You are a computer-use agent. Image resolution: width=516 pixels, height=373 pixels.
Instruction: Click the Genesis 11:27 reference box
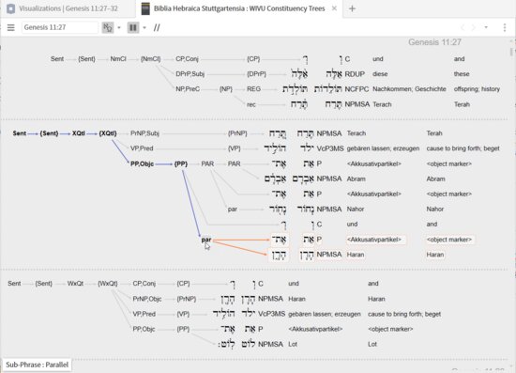(60, 27)
